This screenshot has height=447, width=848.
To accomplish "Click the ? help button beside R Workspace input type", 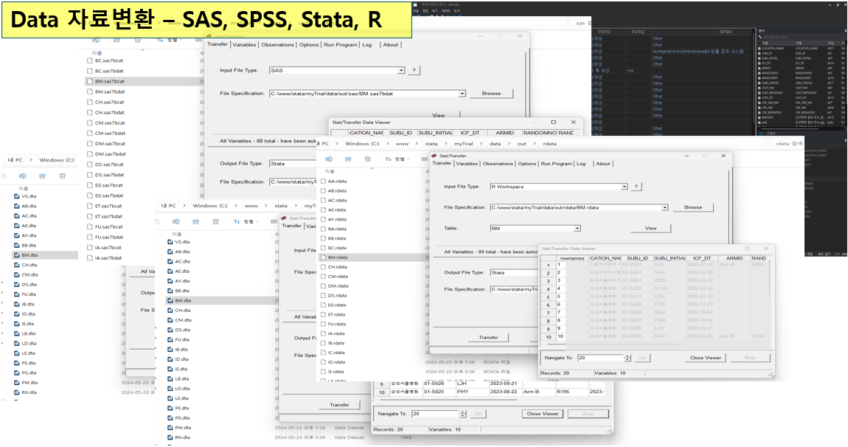I will tap(636, 186).
